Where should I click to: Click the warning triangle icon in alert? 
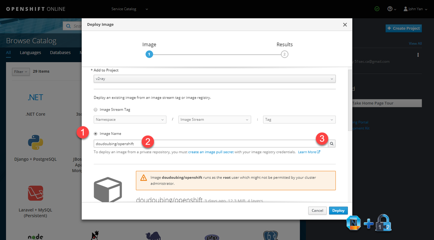coord(144,177)
